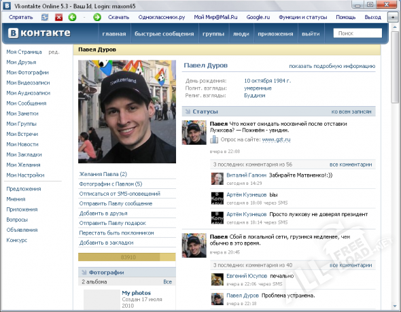The height and width of the screenshot is (312, 401).
Task: Click the Спрятать toolbar button
Action: [21, 18]
